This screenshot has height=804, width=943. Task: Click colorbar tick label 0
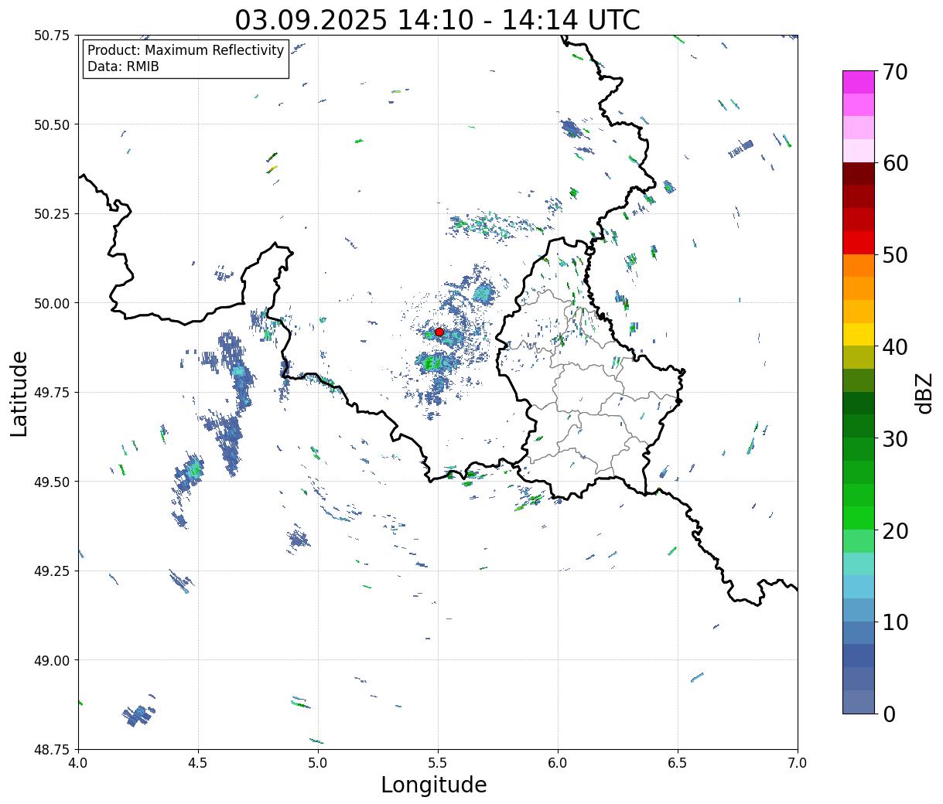(x=889, y=714)
